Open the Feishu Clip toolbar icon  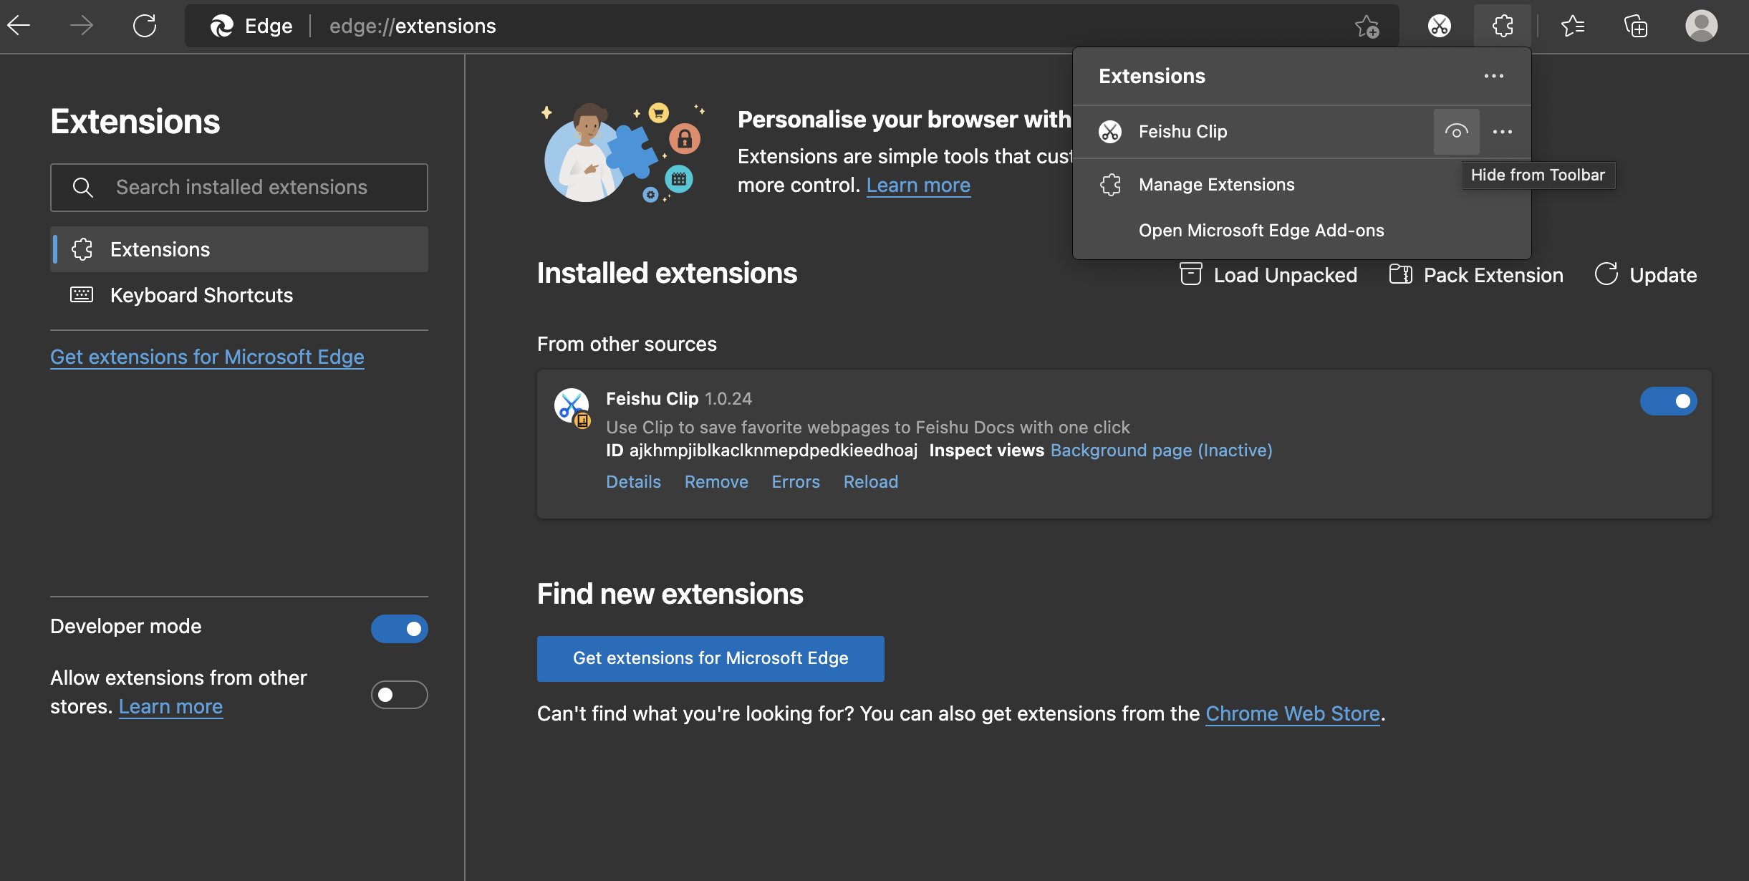coord(1440,27)
